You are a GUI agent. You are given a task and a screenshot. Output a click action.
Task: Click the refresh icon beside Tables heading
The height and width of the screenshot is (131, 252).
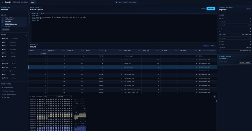(x=26, y=35)
